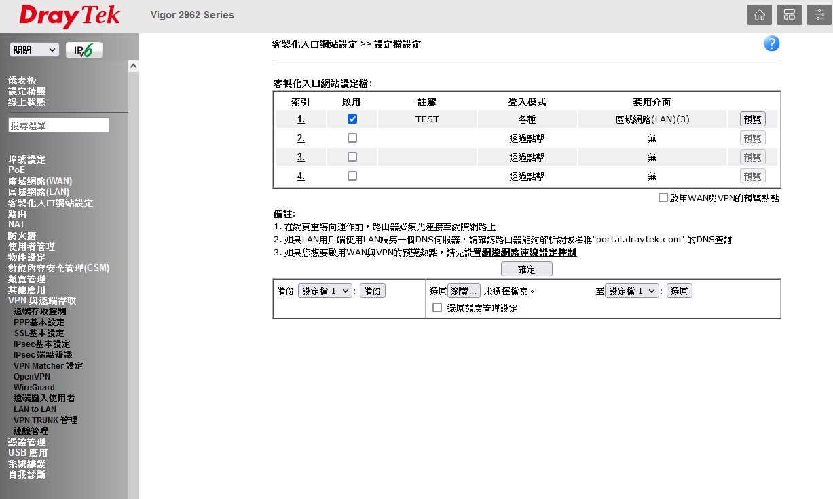Click the 搜尋選單 search field

tap(58, 125)
